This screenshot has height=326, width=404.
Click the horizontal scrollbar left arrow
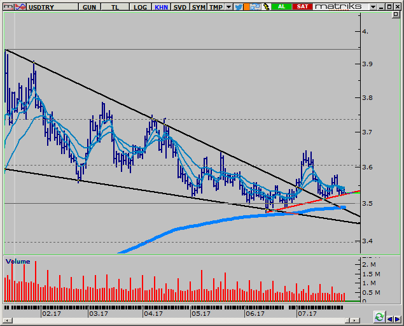point(389,317)
